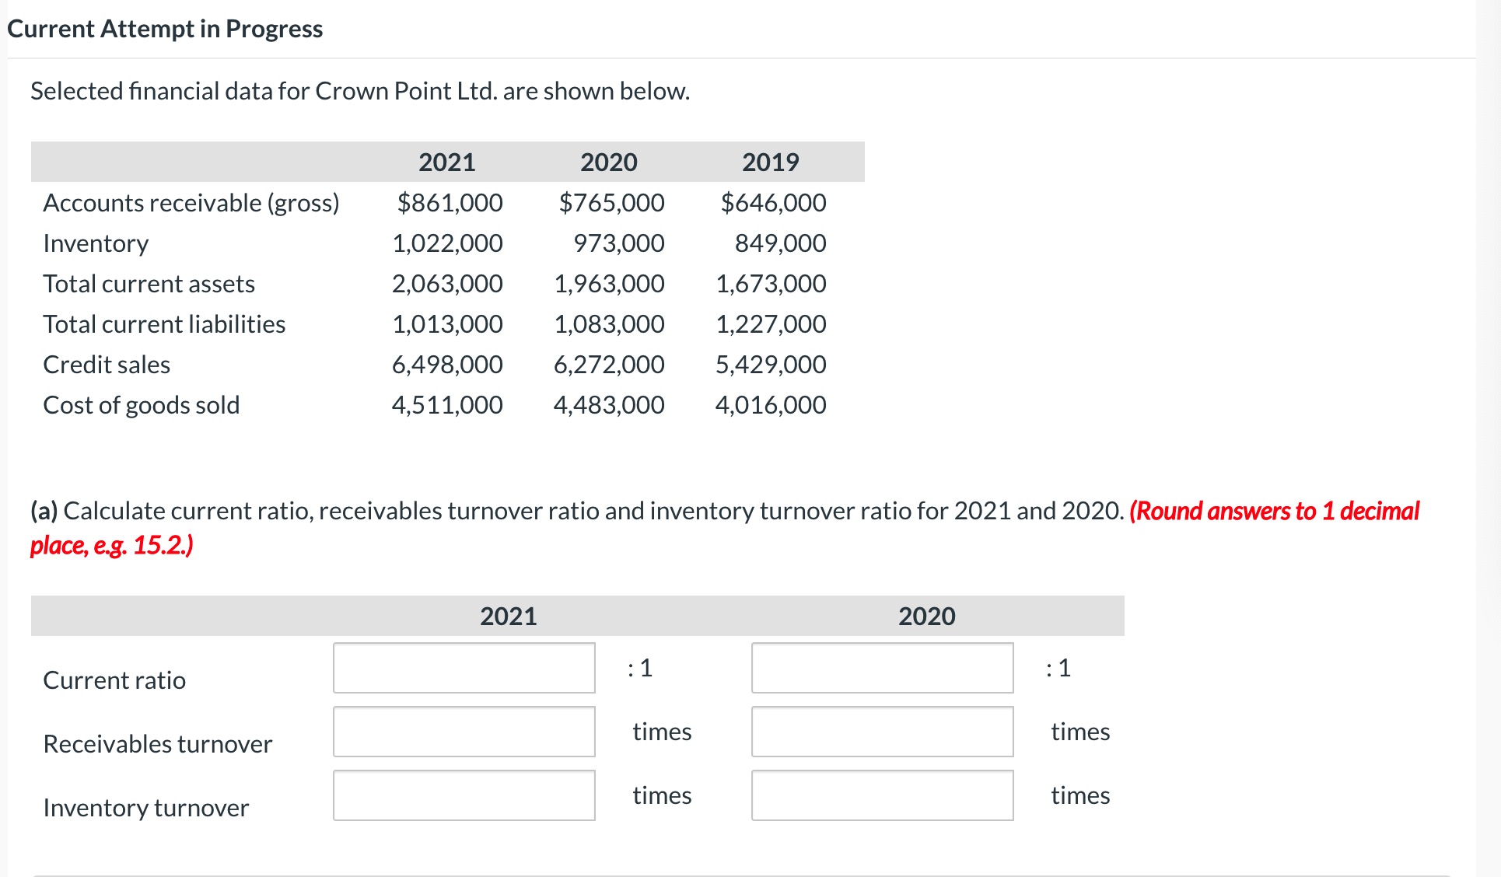Click the 2021 Current ratio input box

(464, 668)
